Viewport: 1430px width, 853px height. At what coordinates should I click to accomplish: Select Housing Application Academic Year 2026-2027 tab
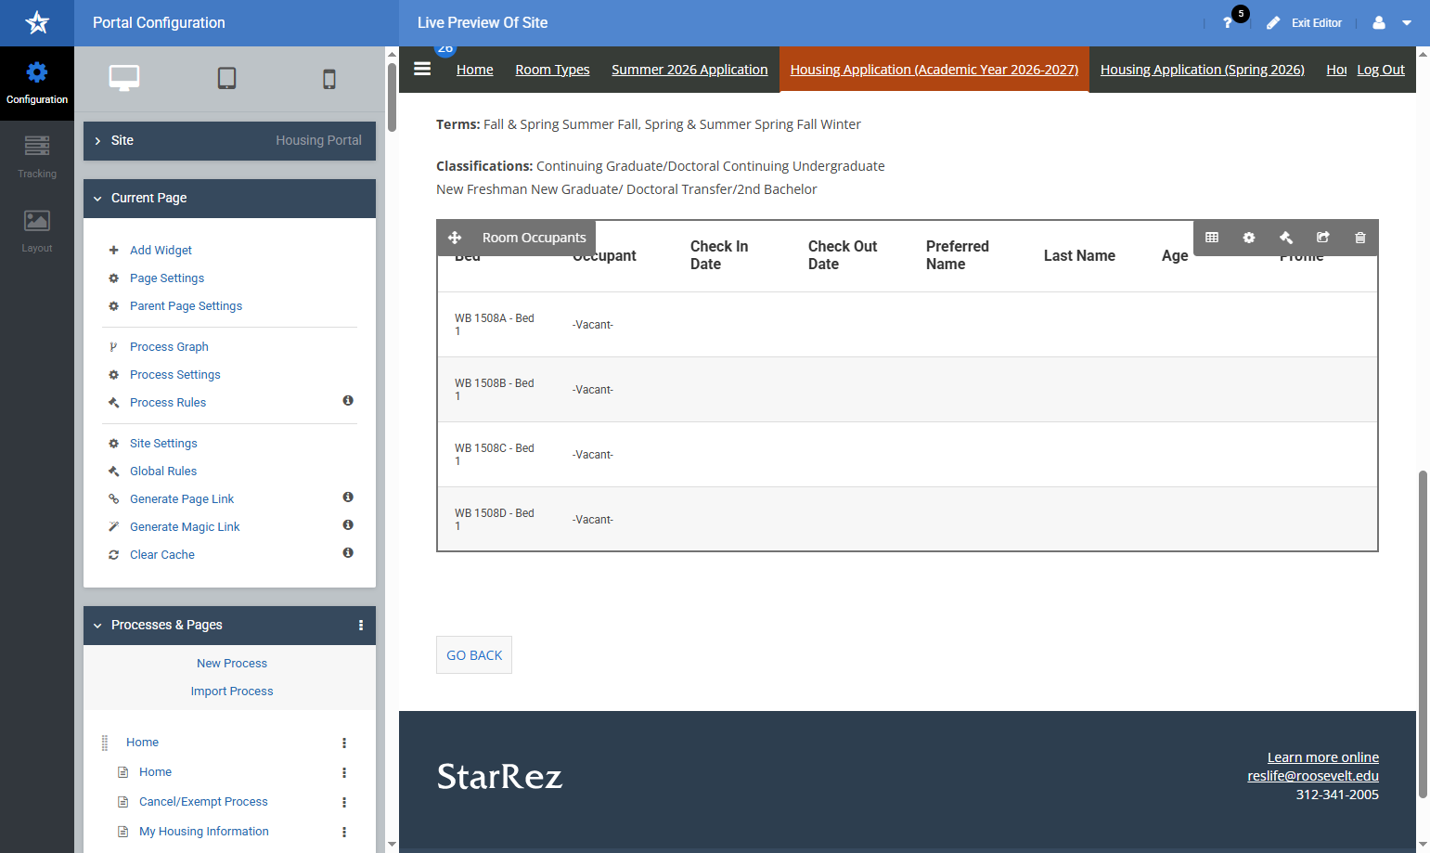coord(934,70)
